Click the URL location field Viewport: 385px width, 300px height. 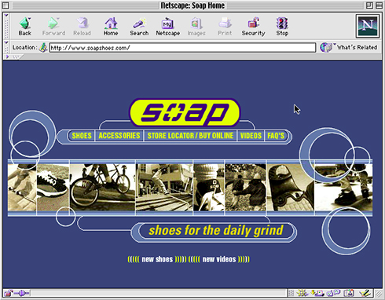coord(182,48)
